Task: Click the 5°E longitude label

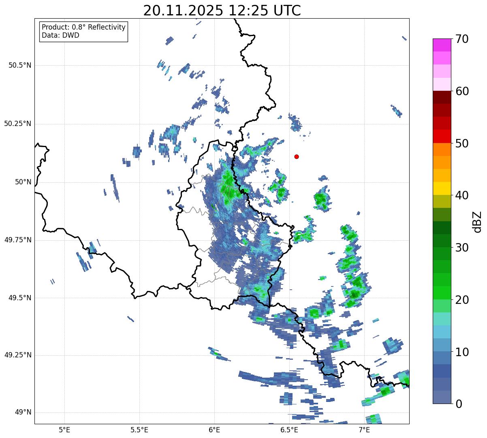Action: 65,429
